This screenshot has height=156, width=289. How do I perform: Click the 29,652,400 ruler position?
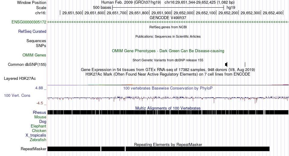[272, 13]
